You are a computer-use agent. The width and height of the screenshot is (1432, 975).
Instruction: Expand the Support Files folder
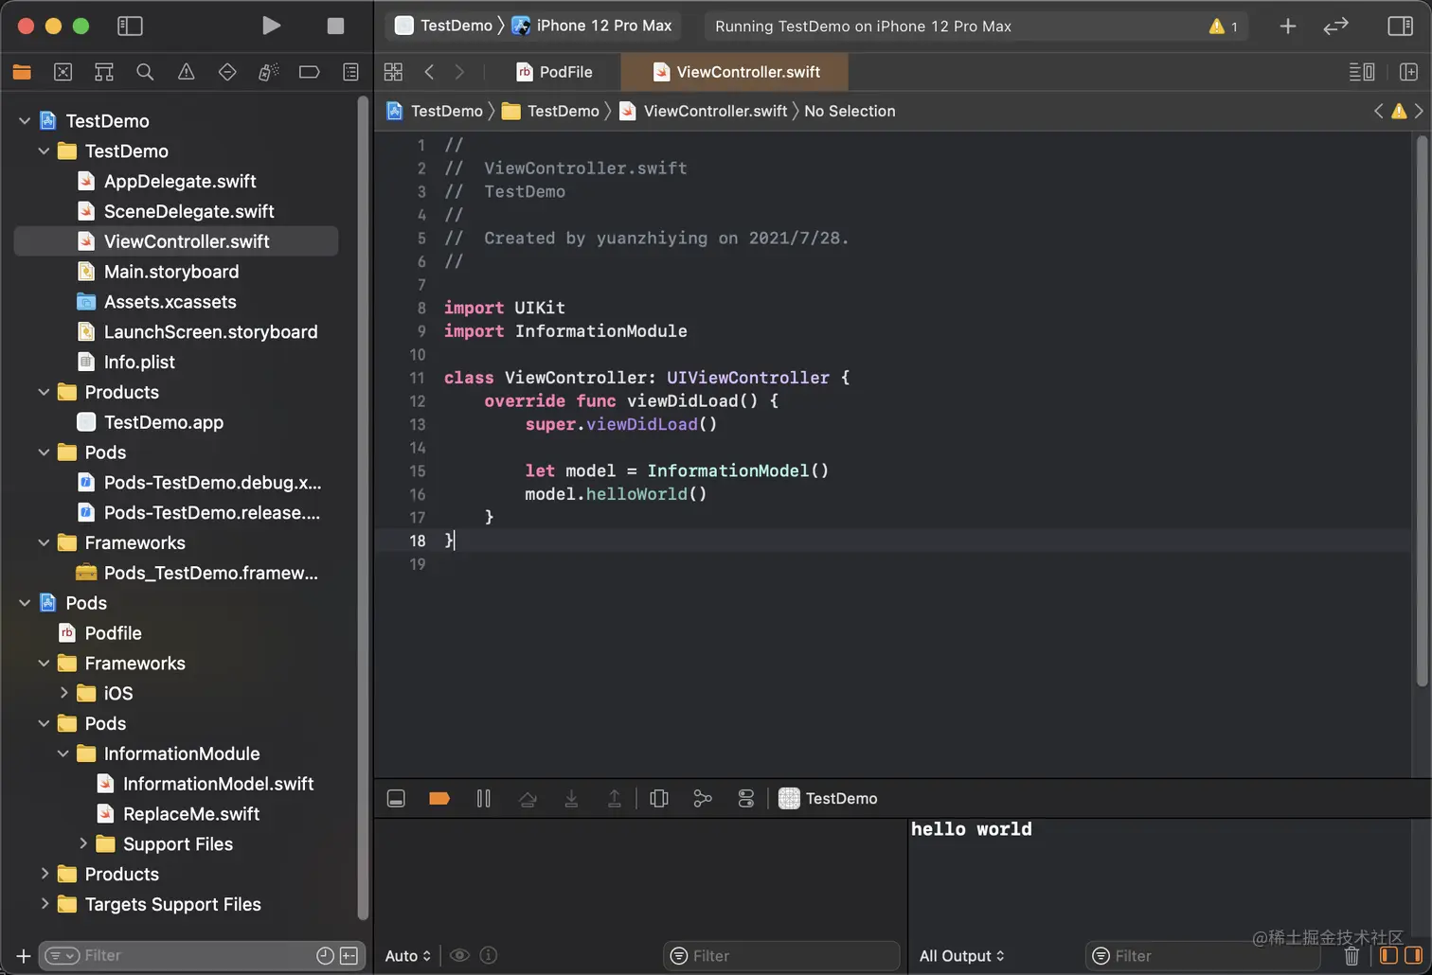tap(83, 843)
